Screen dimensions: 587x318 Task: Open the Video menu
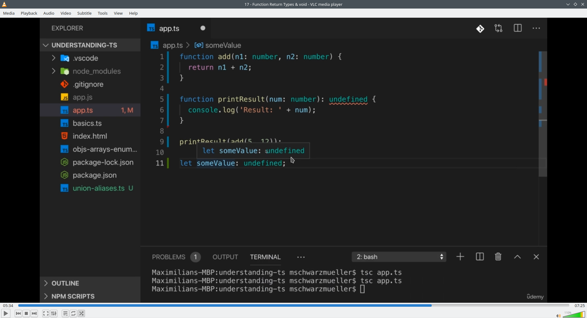(x=66, y=13)
